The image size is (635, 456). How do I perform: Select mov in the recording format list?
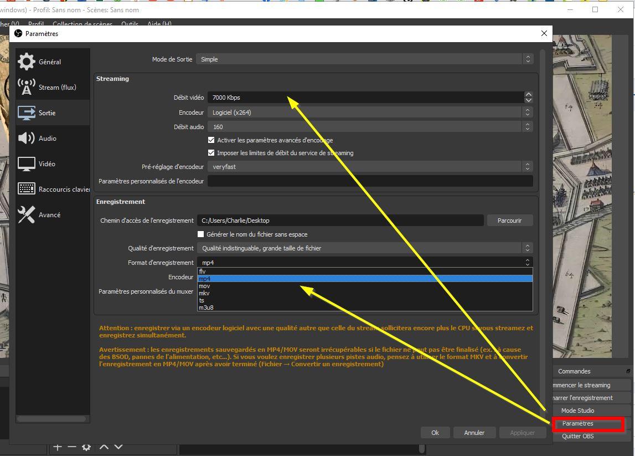tap(204, 286)
